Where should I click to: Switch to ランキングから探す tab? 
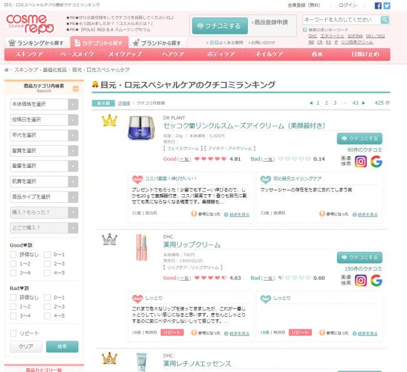click(x=37, y=43)
